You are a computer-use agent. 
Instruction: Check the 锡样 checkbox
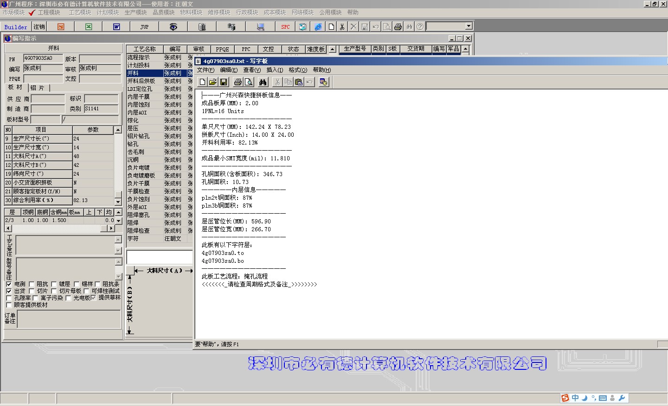[x=77, y=284]
